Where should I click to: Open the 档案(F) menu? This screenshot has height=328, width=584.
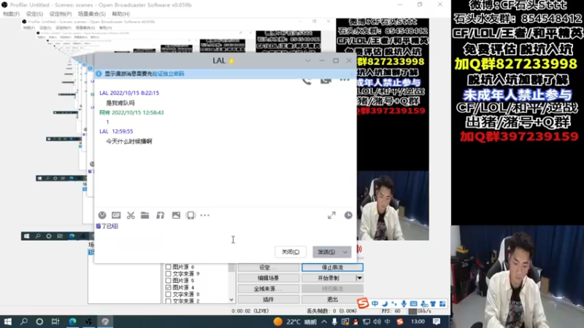(x=11, y=14)
